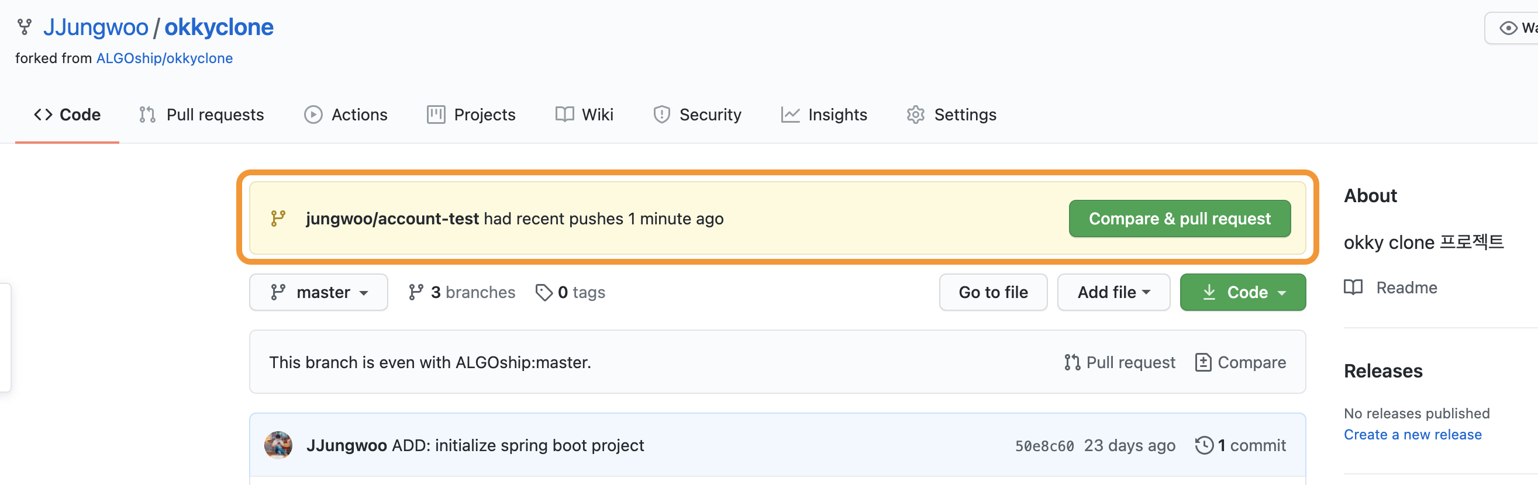Screen dimensions: 1538x485
Task: Click the Pull request icon in branch status bar
Action: (1072, 363)
